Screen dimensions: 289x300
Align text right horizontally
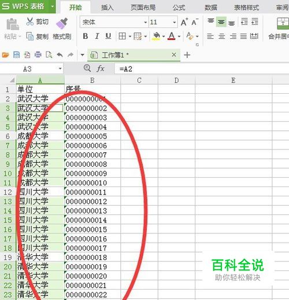(233, 36)
